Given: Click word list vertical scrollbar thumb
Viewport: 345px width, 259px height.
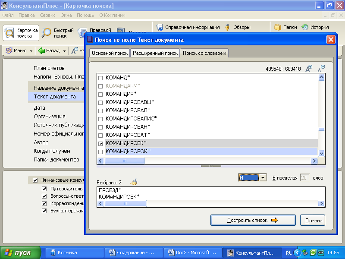Looking at the screenshot, I should pyautogui.click(x=321, y=129).
